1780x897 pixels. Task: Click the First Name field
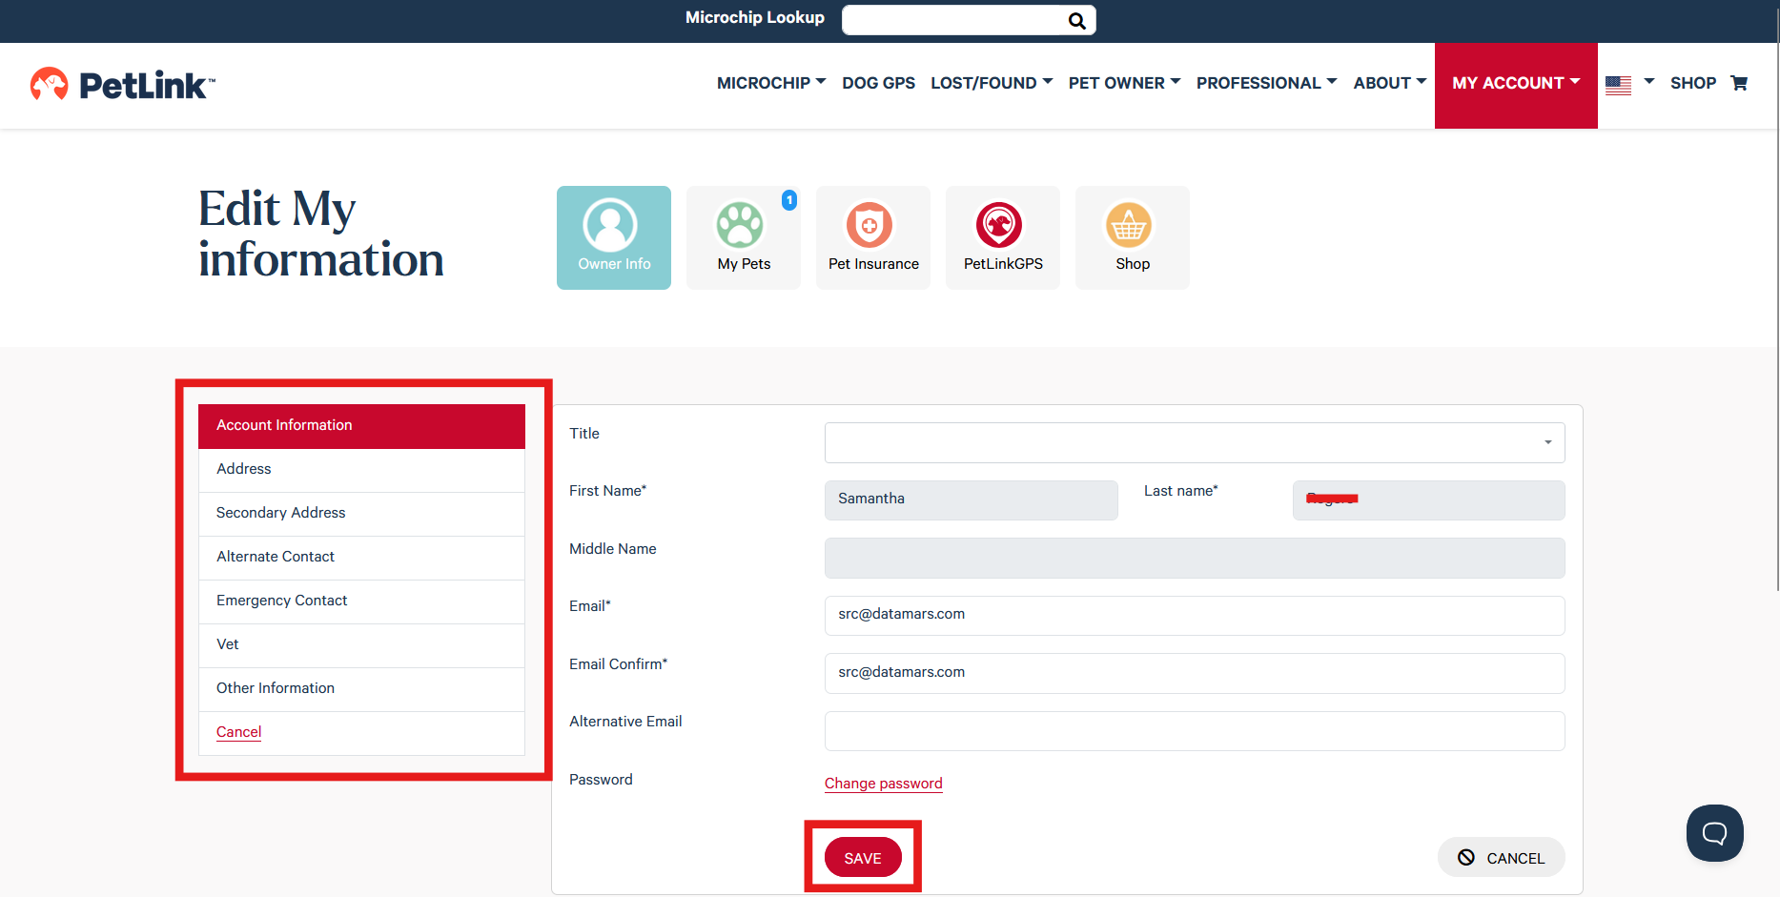[971, 499]
